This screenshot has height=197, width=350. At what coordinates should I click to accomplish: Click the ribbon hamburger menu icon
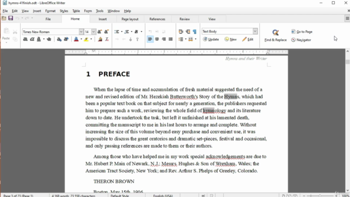click(x=347, y=19)
